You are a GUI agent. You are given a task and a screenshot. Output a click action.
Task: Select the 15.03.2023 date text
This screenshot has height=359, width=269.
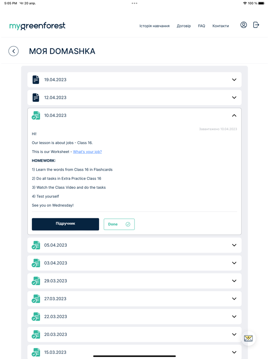point(55,352)
